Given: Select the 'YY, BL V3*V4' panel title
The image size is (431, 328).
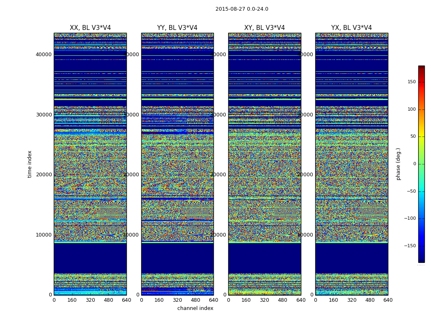Looking at the screenshot, I should (177, 28).
